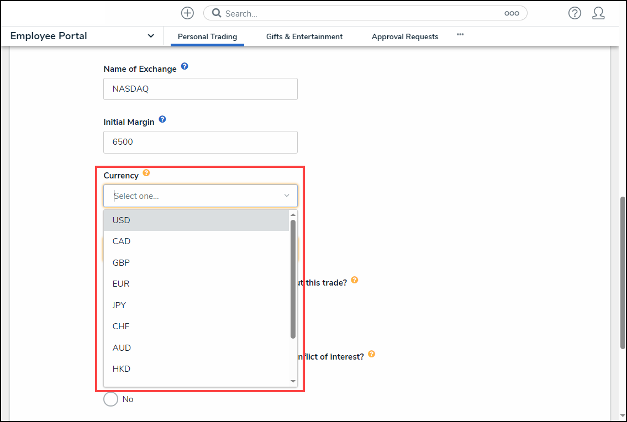This screenshot has width=627, height=422.
Task: Click the Initial Margin input field
Action: (x=200, y=142)
